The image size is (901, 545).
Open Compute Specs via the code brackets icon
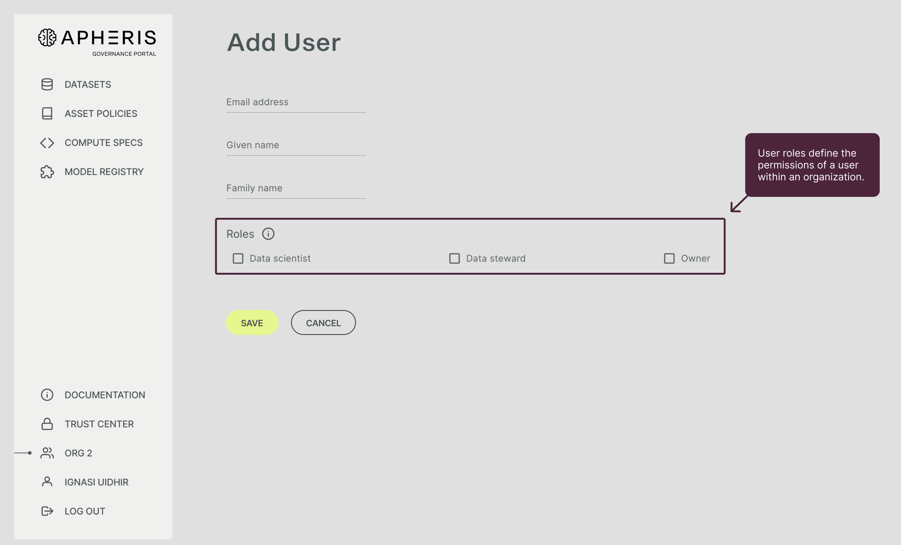point(47,142)
